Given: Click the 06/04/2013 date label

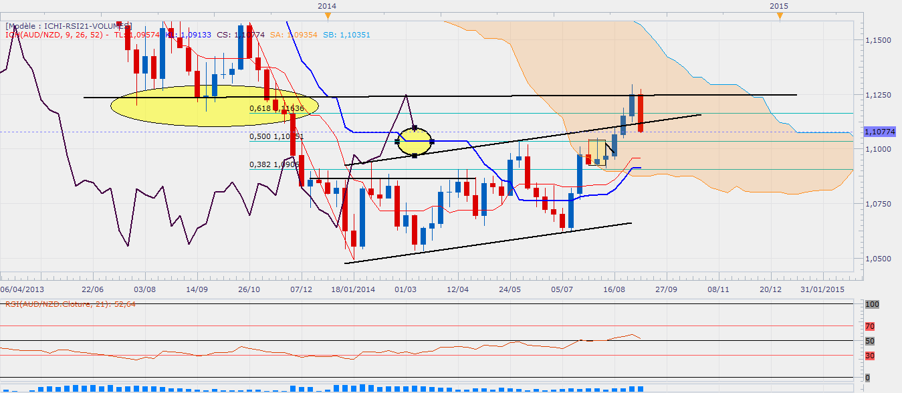Looking at the screenshot, I should coord(21,289).
